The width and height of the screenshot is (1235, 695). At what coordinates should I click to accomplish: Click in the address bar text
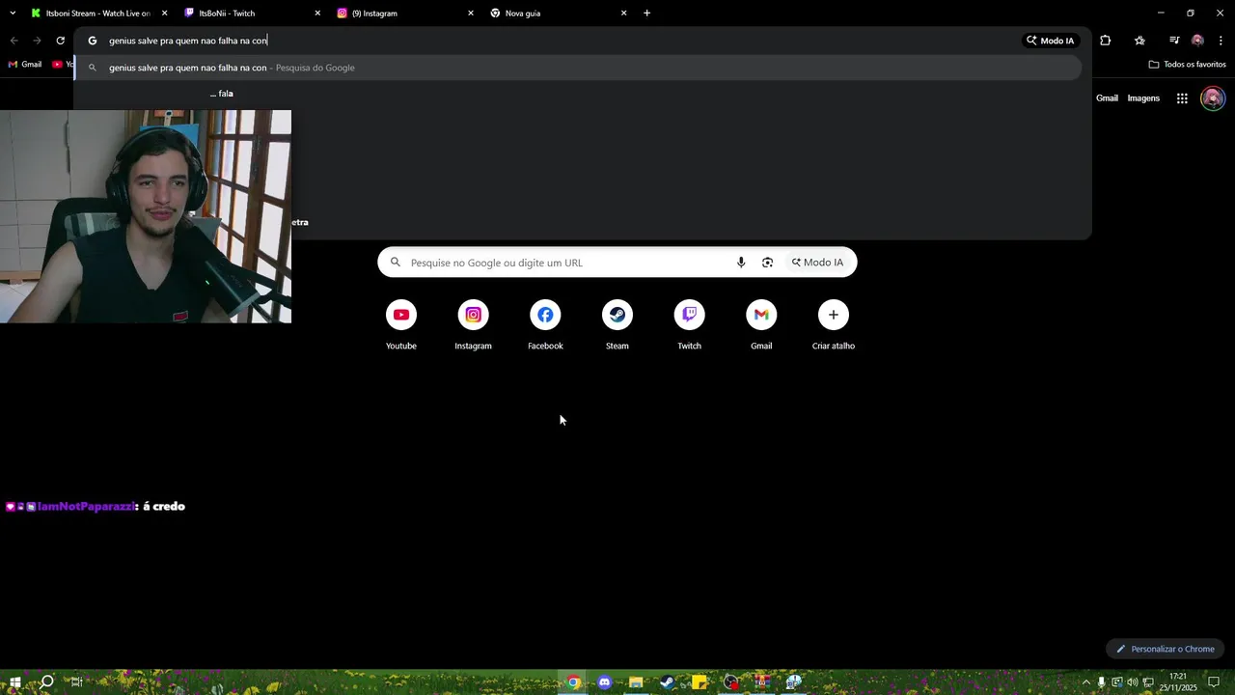pos(188,41)
